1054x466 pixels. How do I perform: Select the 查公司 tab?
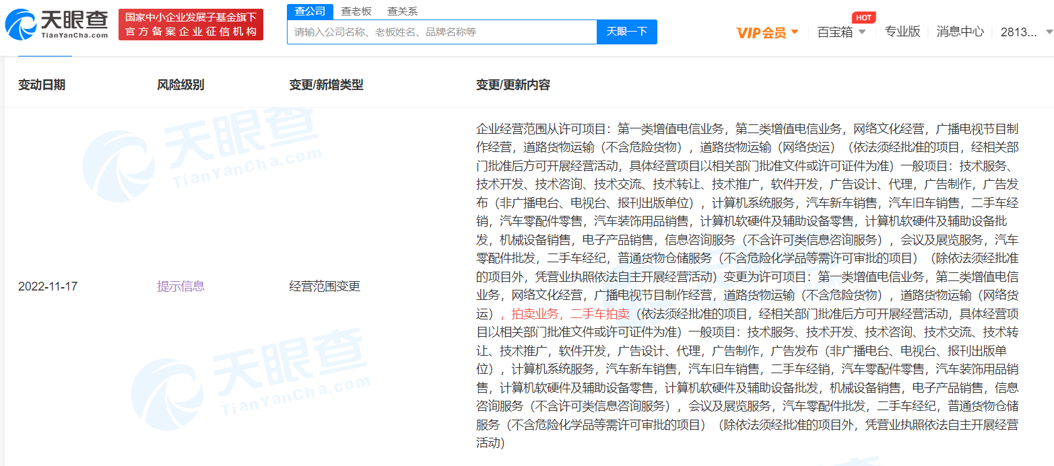point(310,11)
